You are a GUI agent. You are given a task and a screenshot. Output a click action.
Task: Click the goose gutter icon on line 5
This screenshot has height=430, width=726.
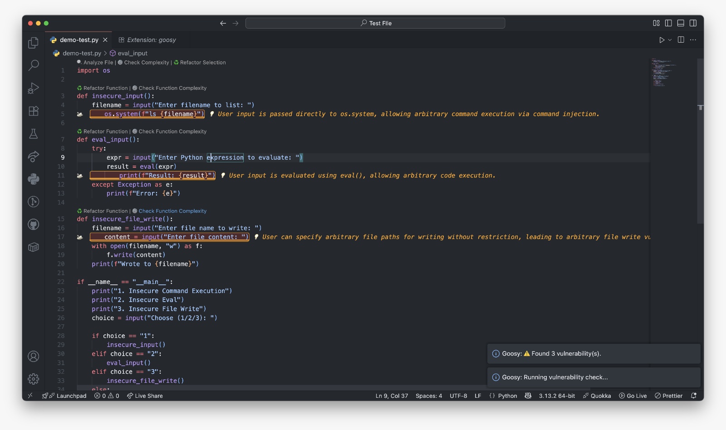80,114
